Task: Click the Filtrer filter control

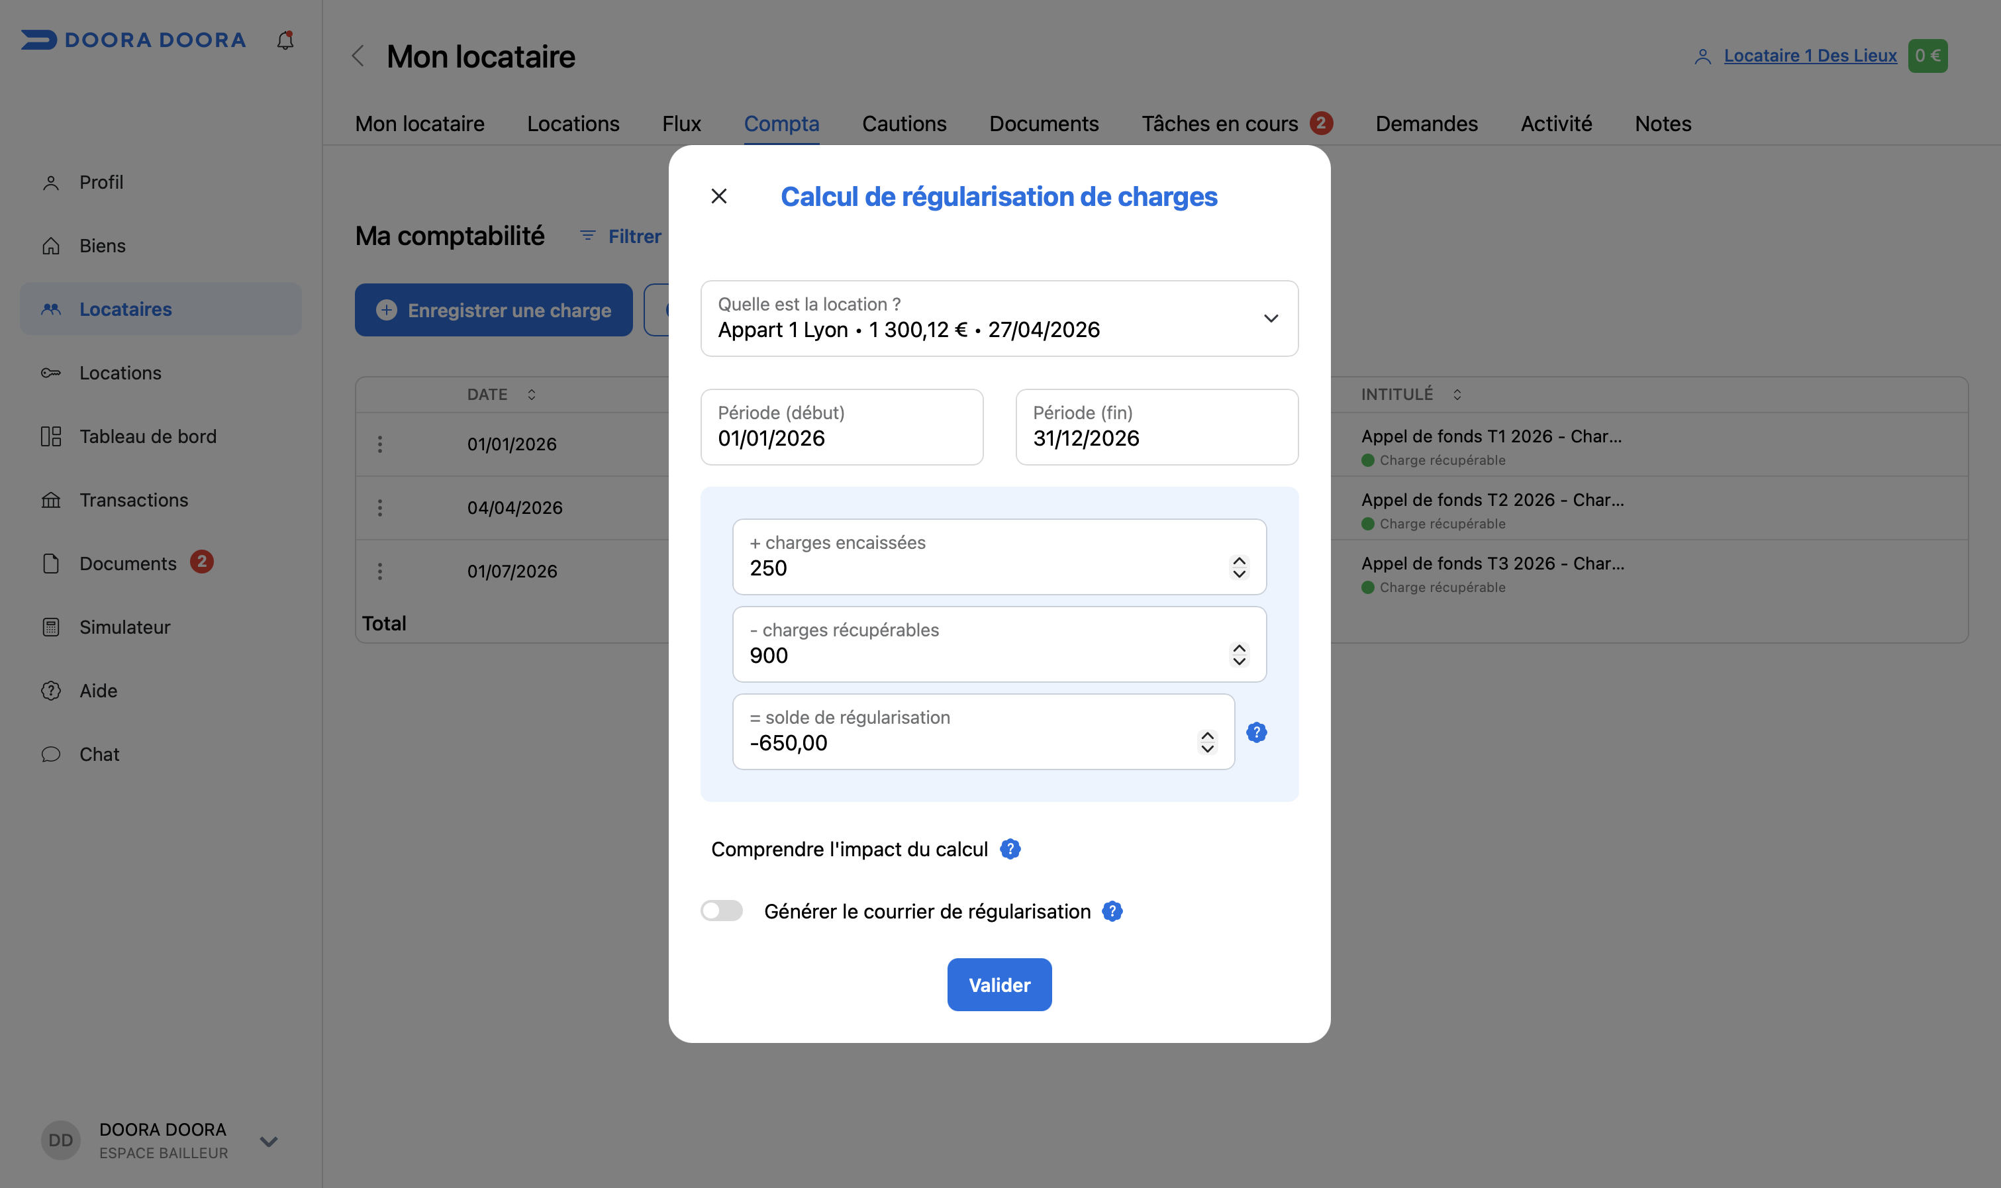Action: [620, 237]
